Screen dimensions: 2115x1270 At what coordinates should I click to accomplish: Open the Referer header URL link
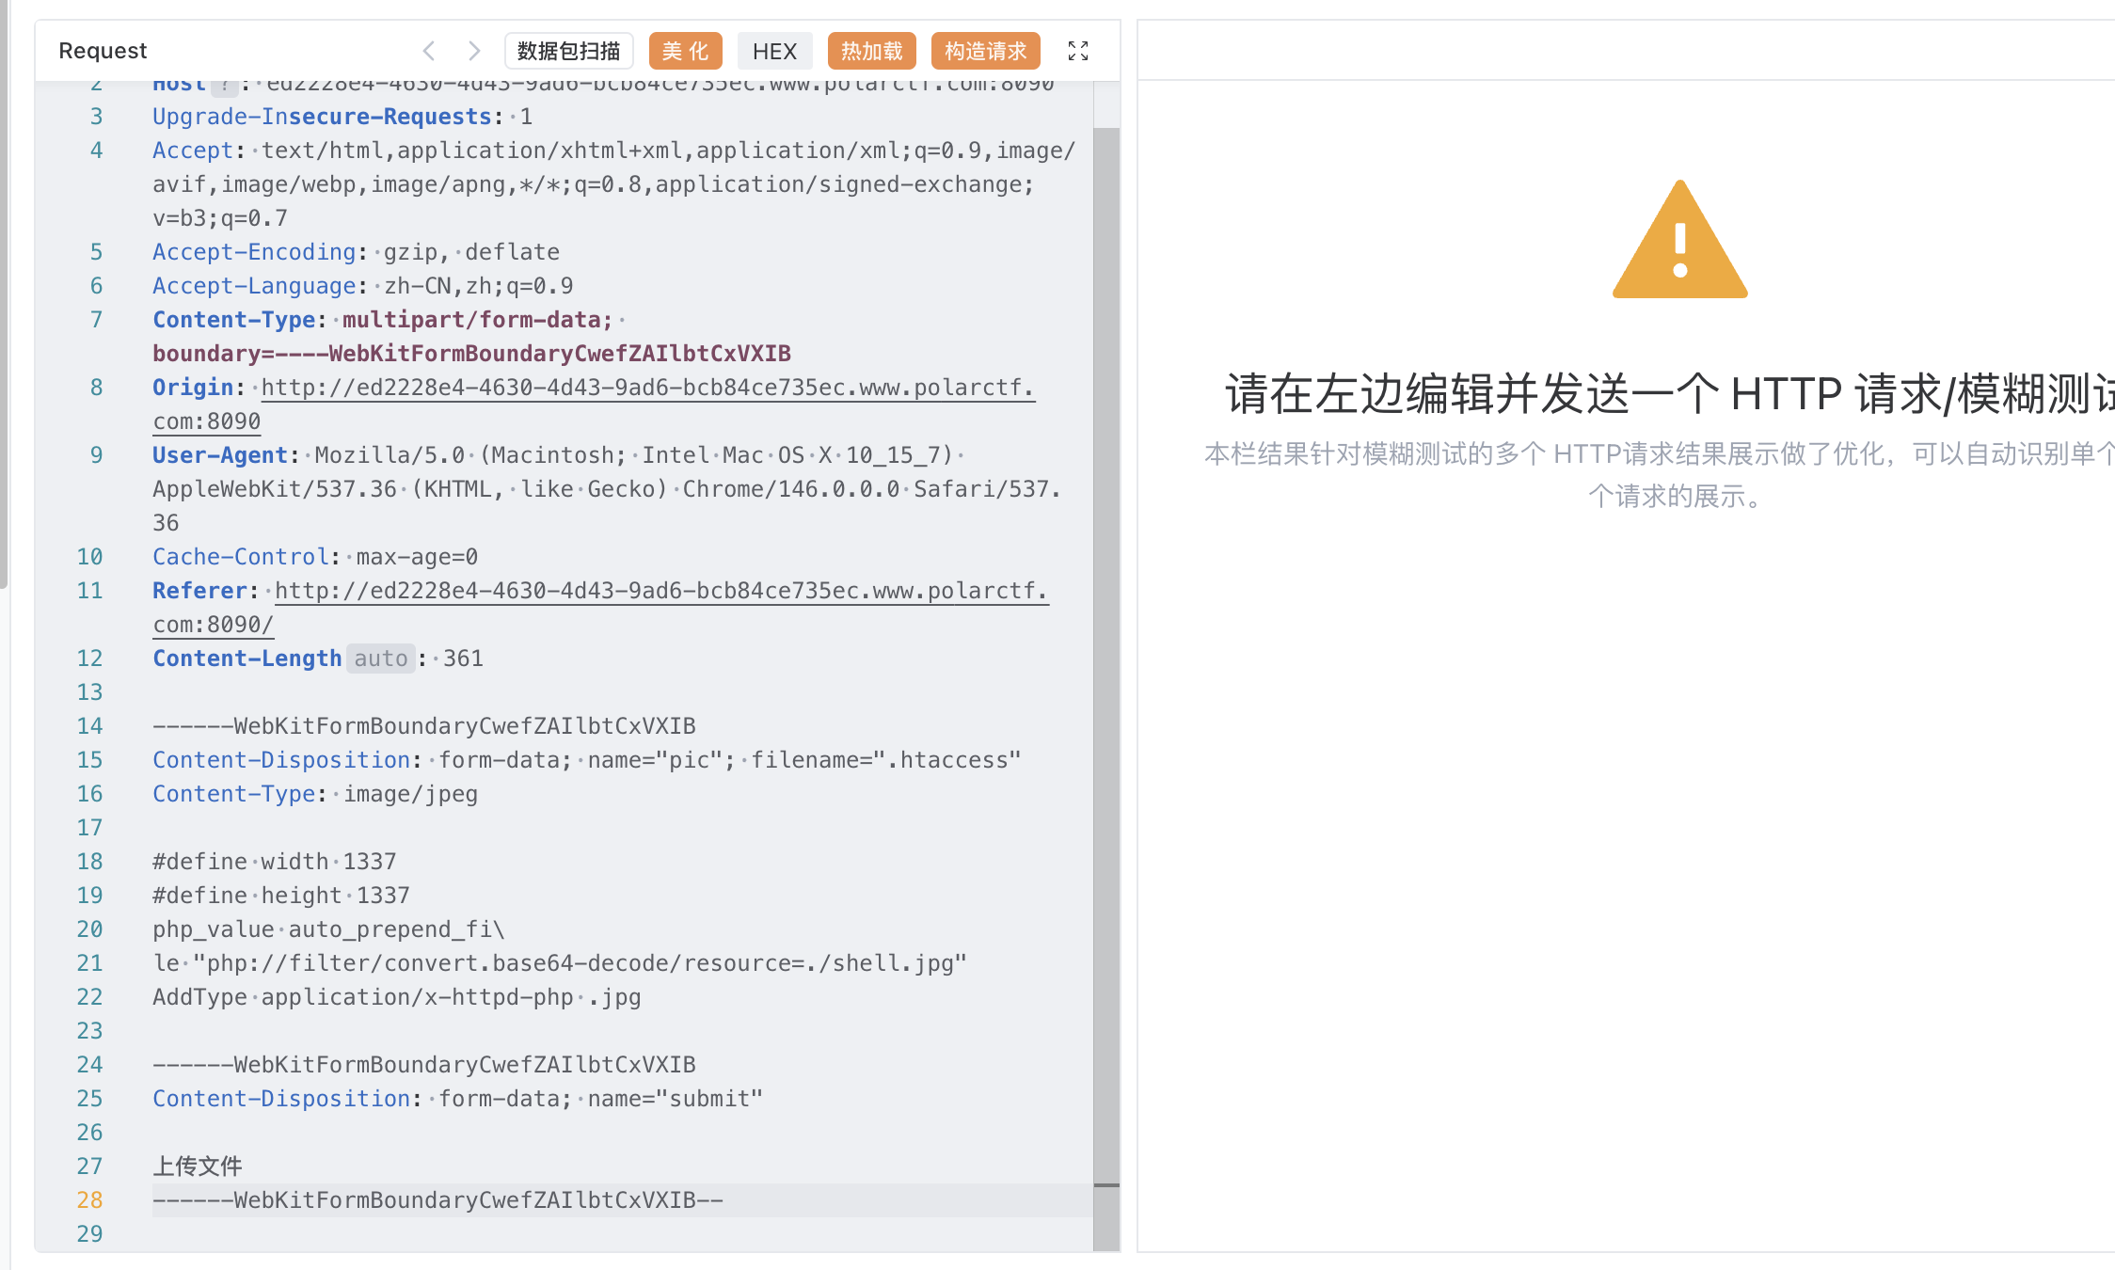pos(601,608)
